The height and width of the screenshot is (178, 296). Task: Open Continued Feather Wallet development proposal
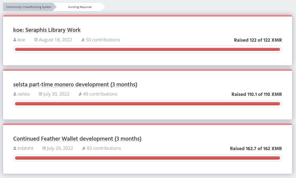pyautogui.click(x=77, y=138)
